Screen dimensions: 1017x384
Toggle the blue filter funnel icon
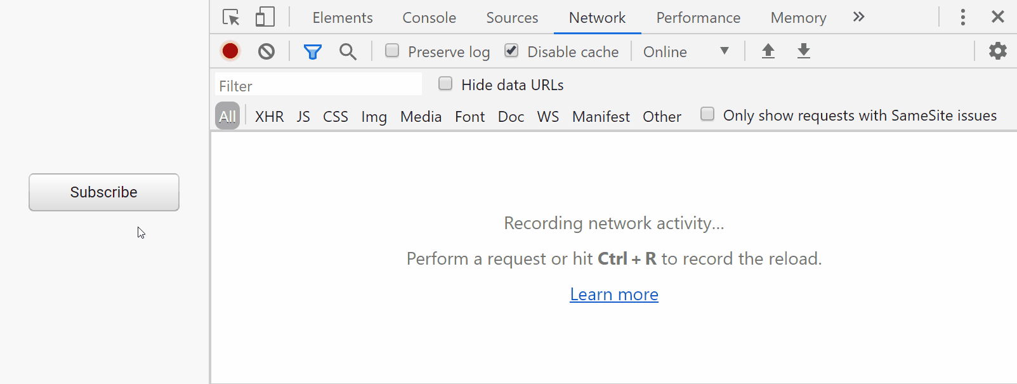point(313,51)
